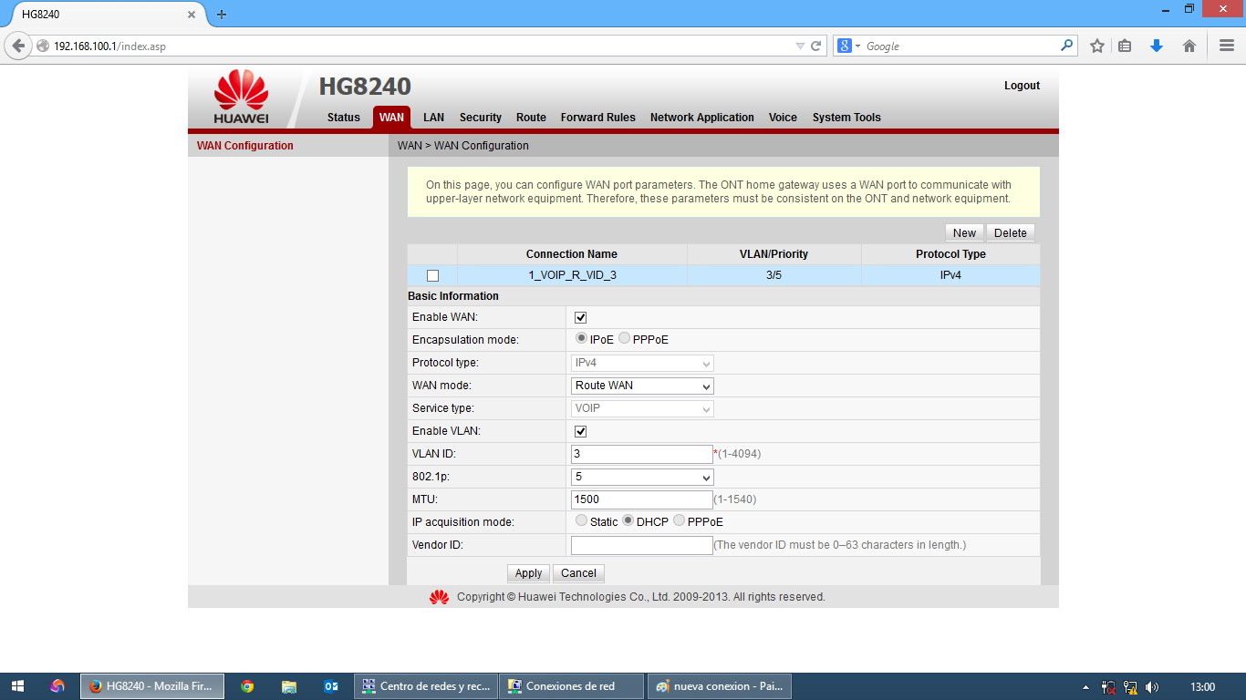
Task: Open the 802.1p priority dropdown
Action: (x=642, y=477)
